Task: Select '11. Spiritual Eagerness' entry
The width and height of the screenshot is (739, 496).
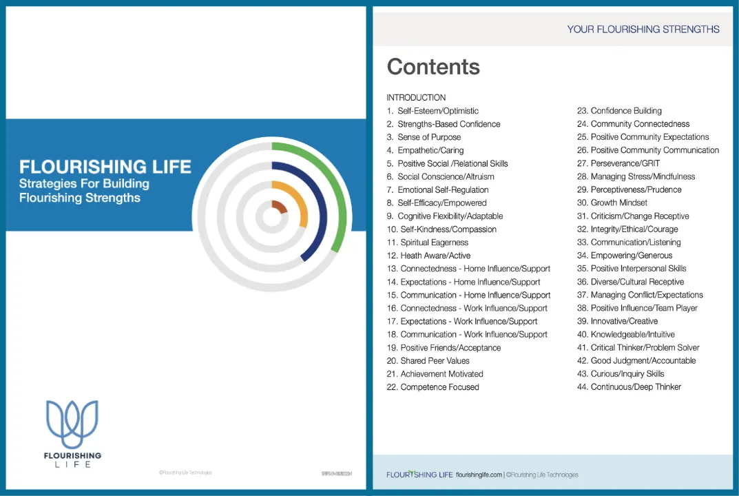Action: (x=428, y=242)
